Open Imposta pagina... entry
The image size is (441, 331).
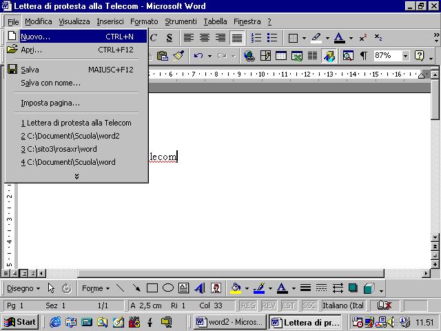pos(76,103)
